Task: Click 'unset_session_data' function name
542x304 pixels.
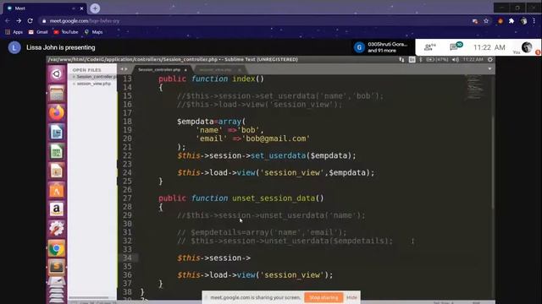Action: [x=274, y=198]
